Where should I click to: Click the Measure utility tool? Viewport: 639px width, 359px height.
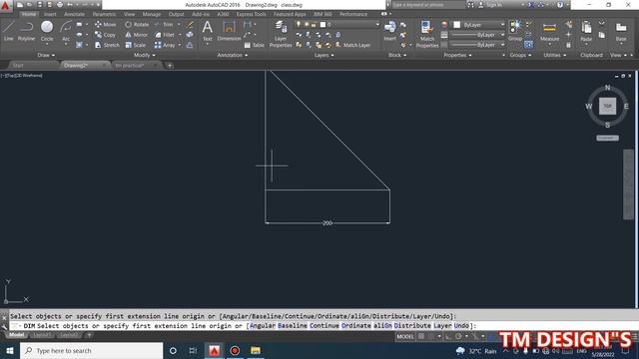[549, 32]
